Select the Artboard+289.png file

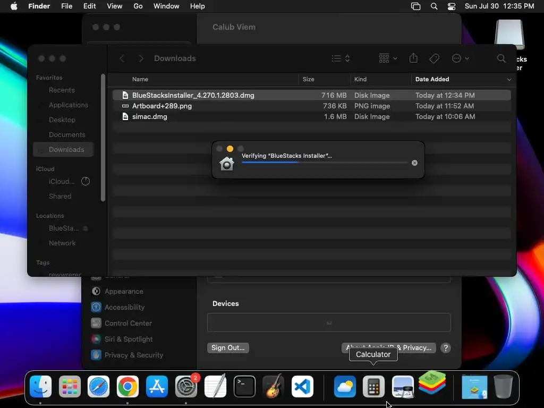tap(311, 106)
